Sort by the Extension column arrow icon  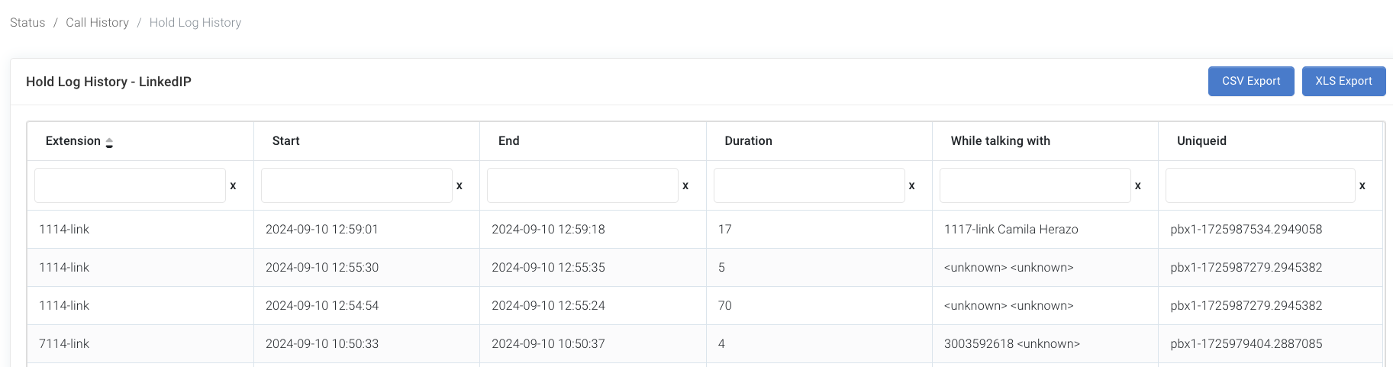(x=109, y=142)
